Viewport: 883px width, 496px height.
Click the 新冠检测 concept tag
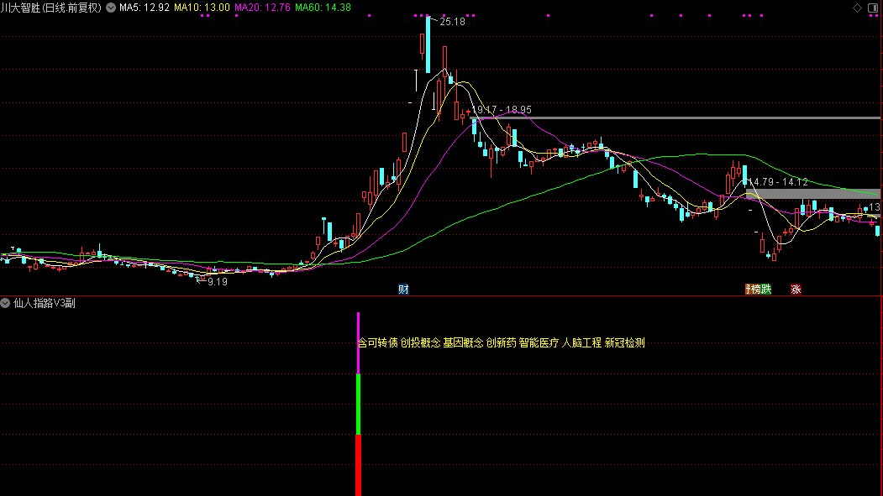coord(624,342)
